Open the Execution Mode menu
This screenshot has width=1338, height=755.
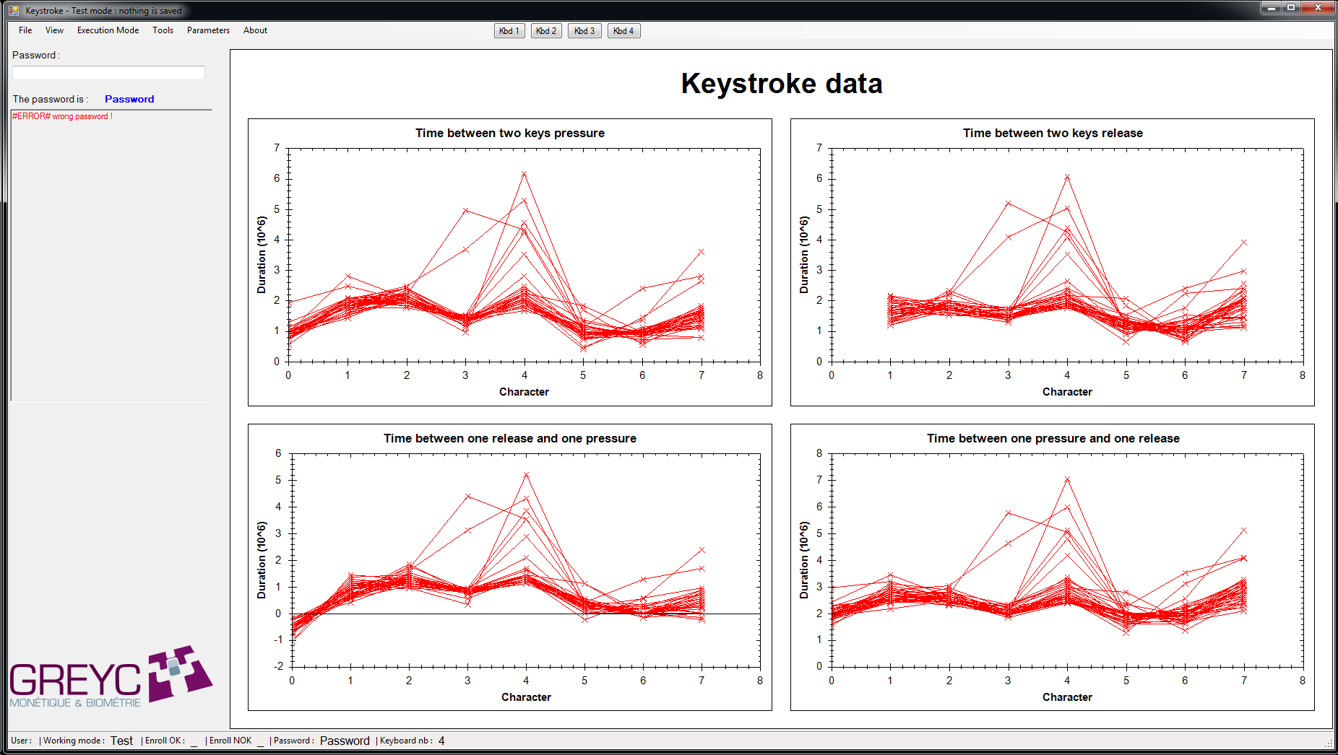click(107, 30)
